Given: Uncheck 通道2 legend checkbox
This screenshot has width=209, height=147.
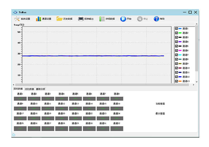Looking at the screenshot, I should tap(176, 33).
